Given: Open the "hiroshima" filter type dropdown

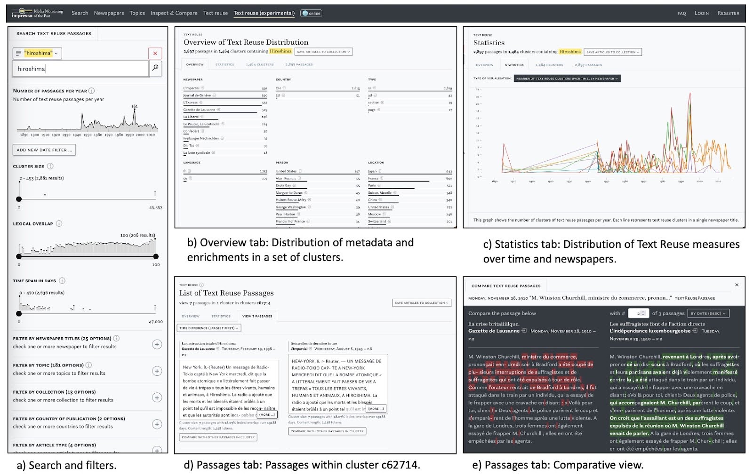Looking at the screenshot, I should tap(38, 53).
